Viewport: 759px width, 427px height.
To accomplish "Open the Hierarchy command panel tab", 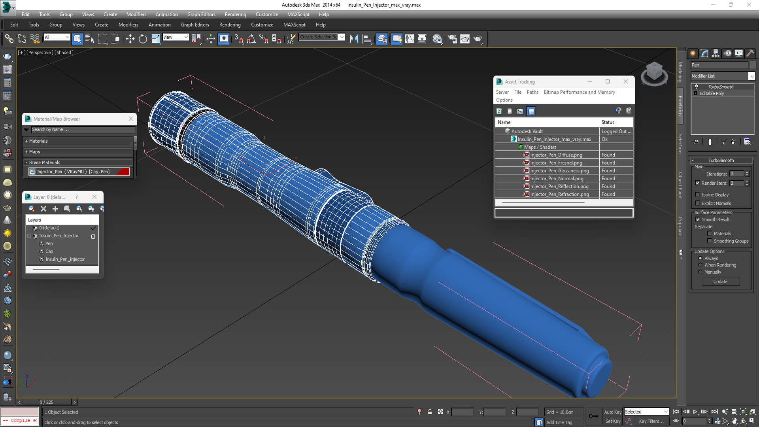I will (716, 53).
